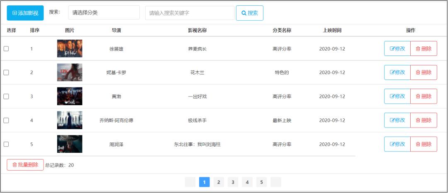
Task: Open the 荞麦疯长 poster thumbnail
Action: click(69, 48)
